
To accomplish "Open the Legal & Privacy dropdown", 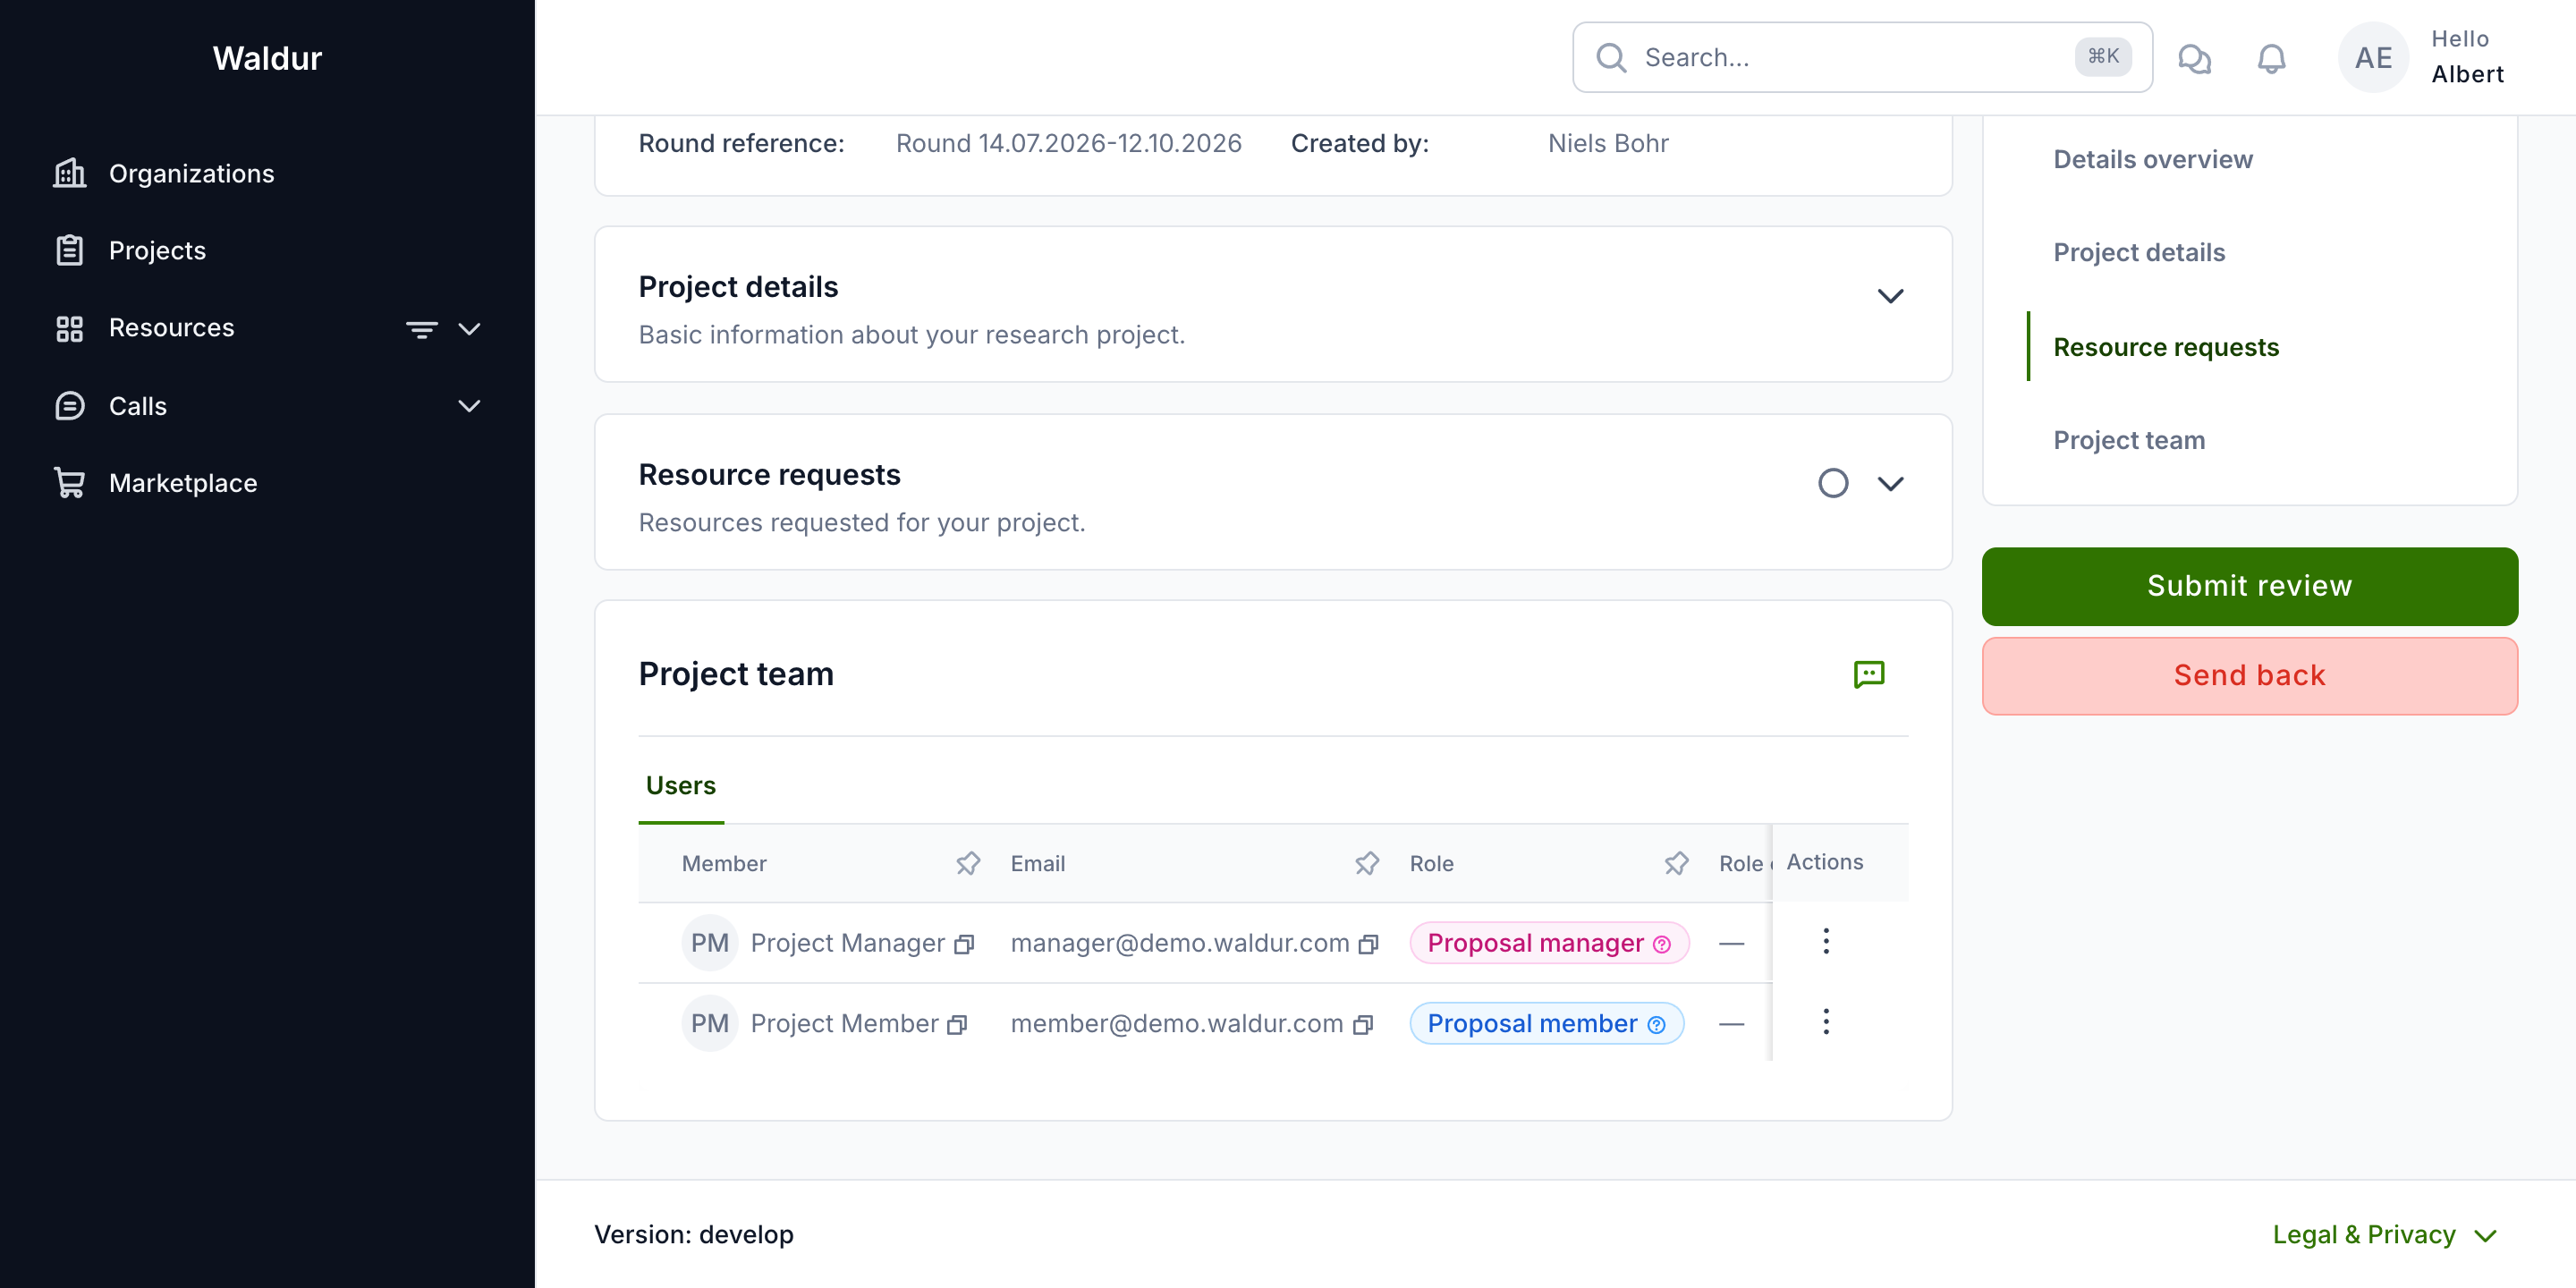I will click(2385, 1234).
